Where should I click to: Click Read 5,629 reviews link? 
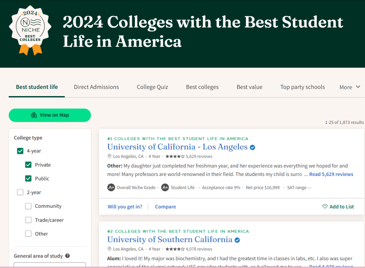point(331,174)
